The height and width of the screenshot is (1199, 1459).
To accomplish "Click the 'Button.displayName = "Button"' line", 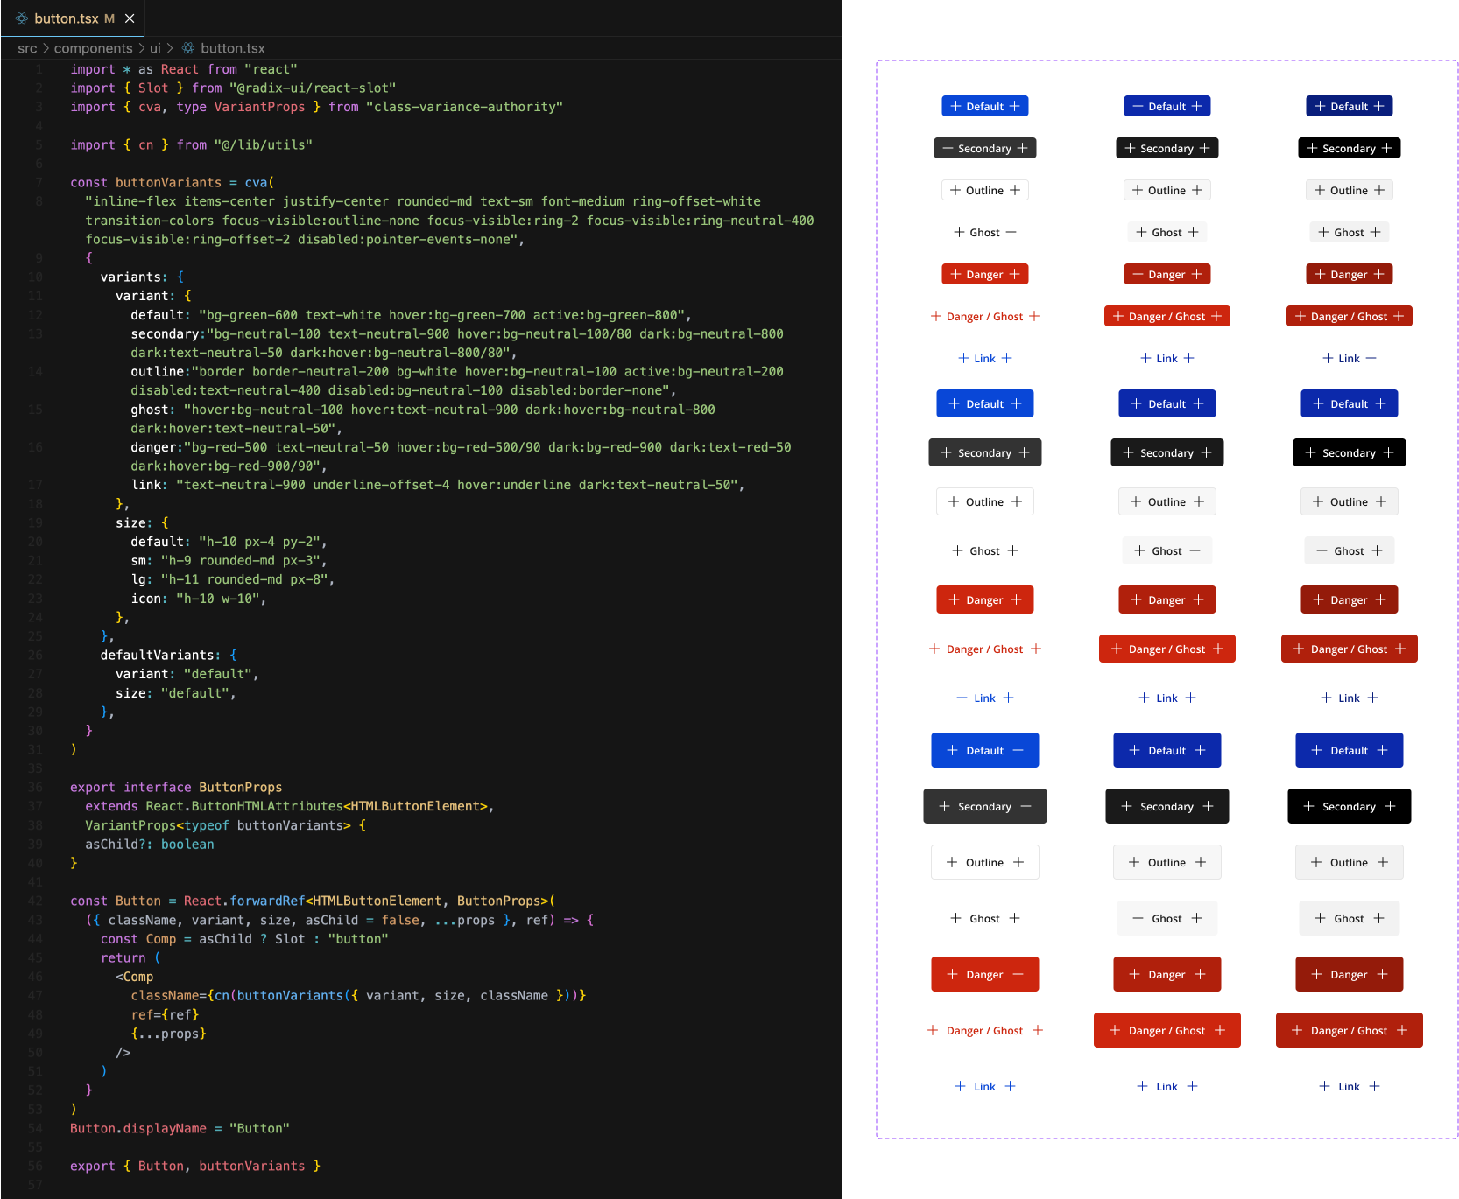I will click(x=180, y=1128).
